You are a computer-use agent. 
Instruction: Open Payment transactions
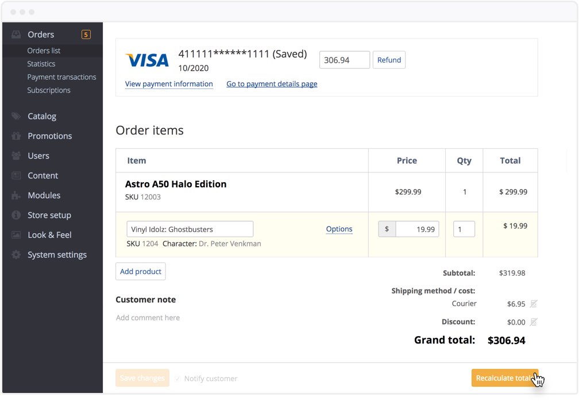coord(61,77)
